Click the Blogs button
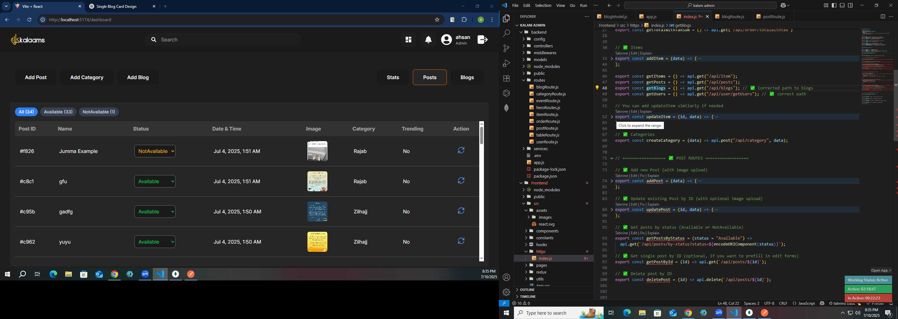The image size is (898, 319). [x=467, y=77]
